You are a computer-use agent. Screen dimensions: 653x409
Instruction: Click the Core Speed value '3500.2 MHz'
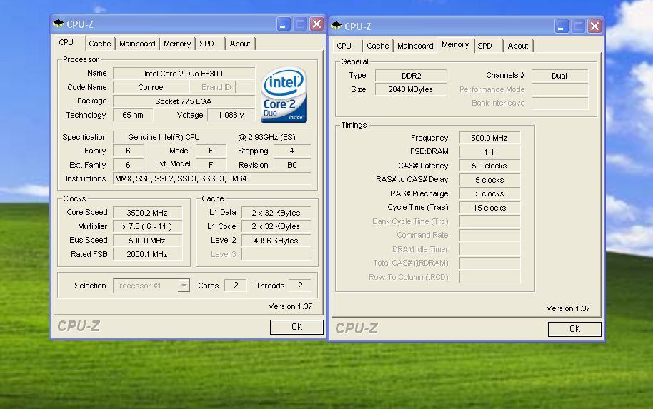click(x=147, y=213)
